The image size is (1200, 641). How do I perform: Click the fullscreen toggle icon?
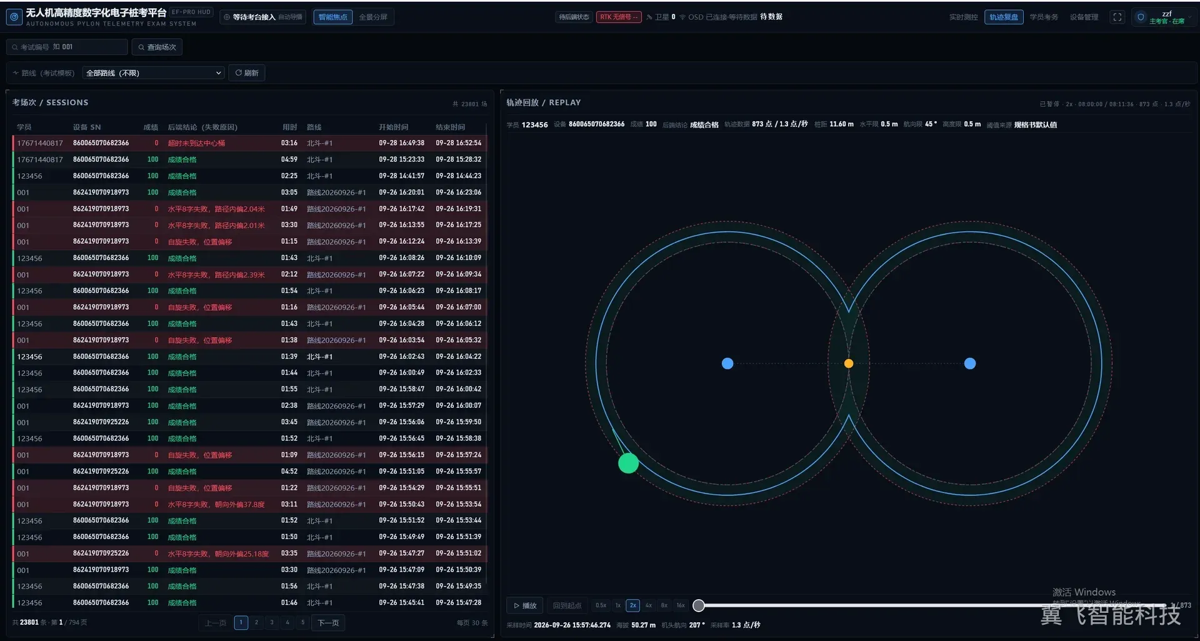(1117, 17)
